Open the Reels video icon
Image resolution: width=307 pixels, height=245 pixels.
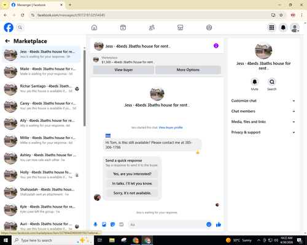click(x=123, y=28)
